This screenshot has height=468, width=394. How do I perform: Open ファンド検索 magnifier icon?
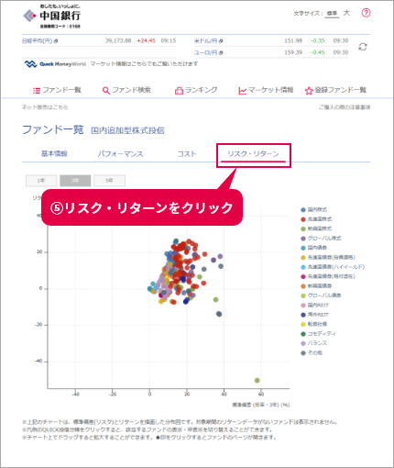(105, 91)
